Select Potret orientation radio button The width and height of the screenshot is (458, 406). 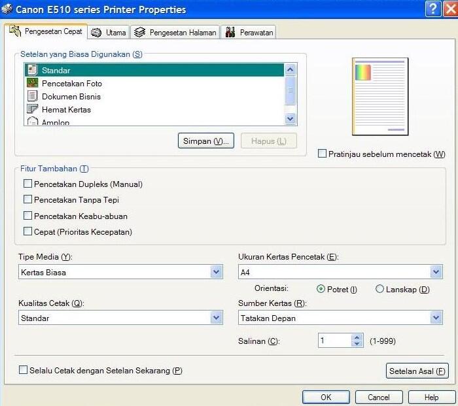321,289
